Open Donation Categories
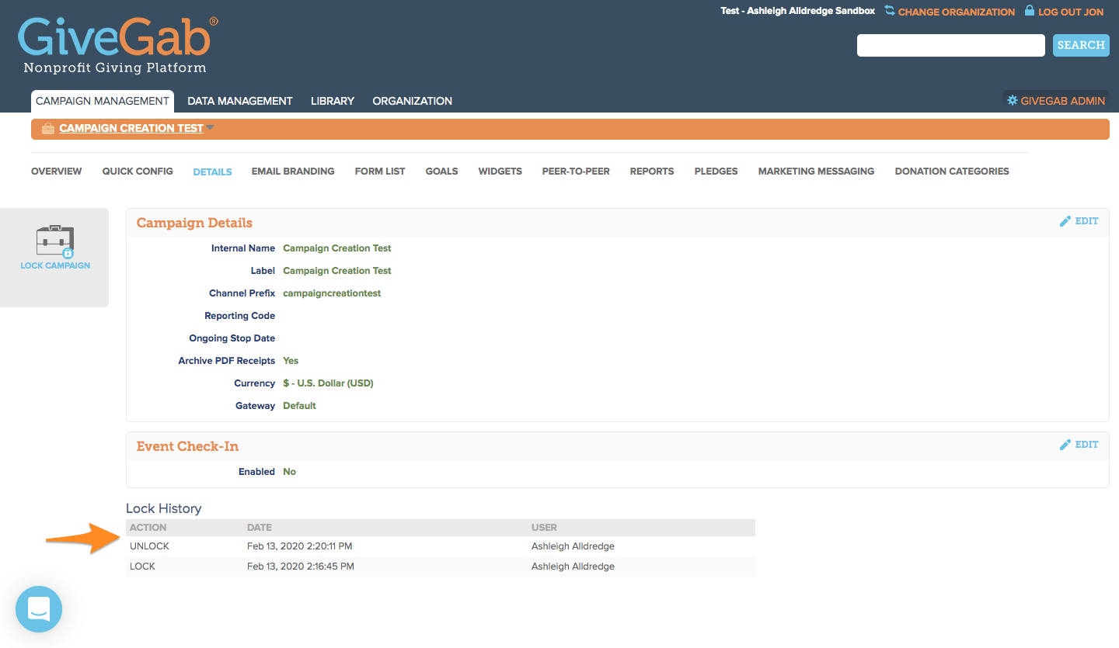 [952, 172]
